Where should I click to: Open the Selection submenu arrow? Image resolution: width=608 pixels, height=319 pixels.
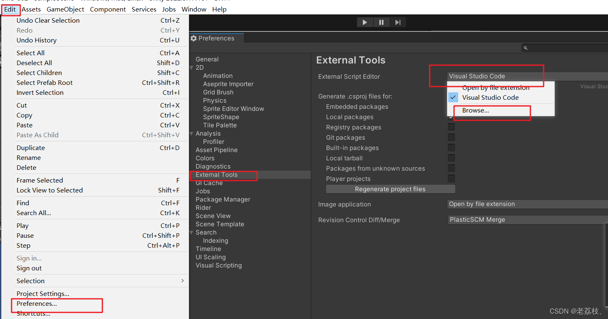(x=182, y=281)
